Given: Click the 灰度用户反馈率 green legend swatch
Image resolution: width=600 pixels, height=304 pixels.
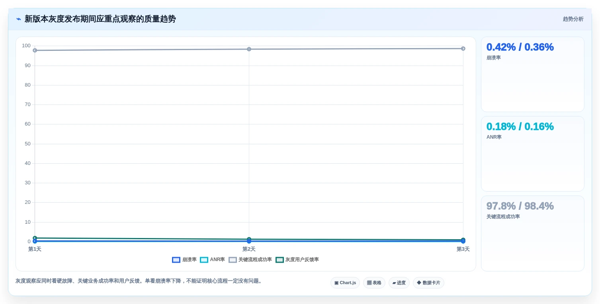Looking at the screenshot, I should tap(279, 260).
